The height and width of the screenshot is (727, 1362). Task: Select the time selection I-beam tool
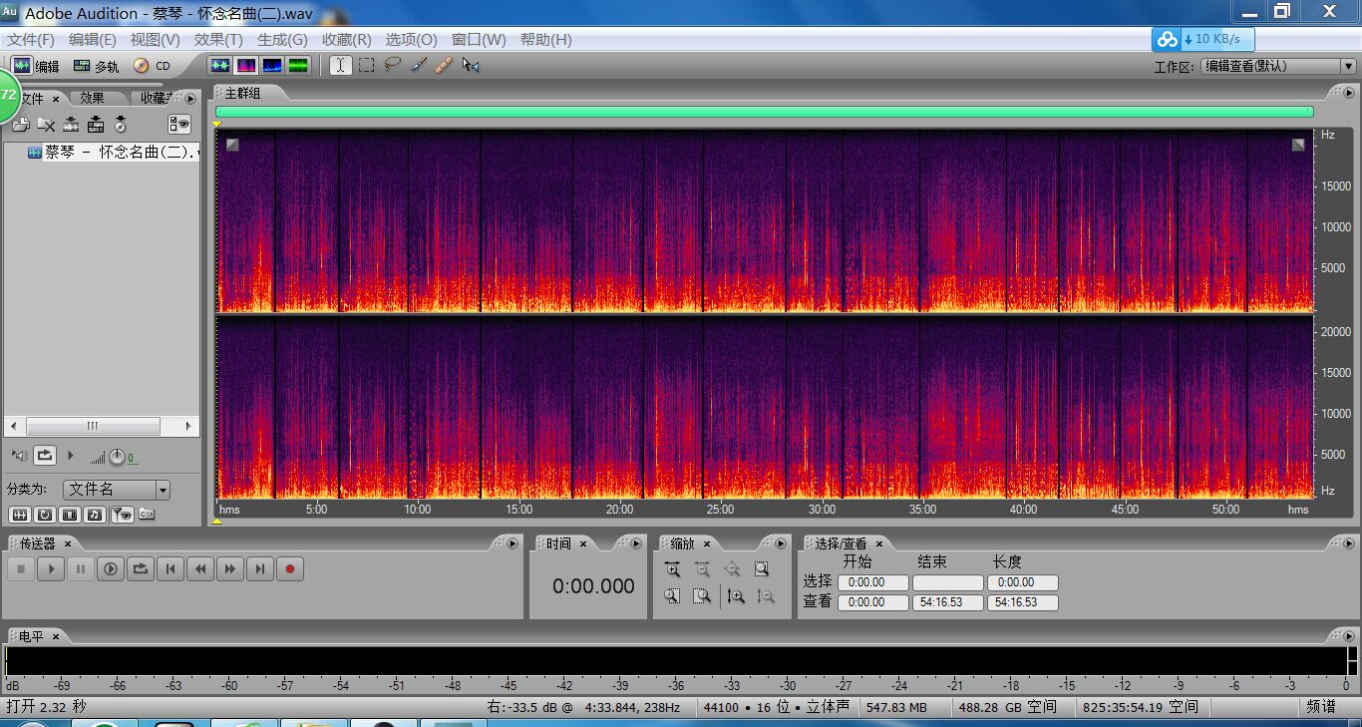click(341, 65)
